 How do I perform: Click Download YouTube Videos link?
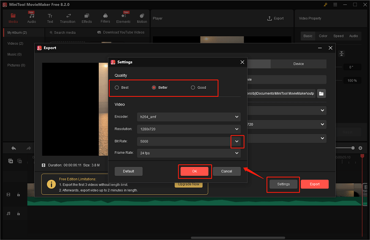121,33
